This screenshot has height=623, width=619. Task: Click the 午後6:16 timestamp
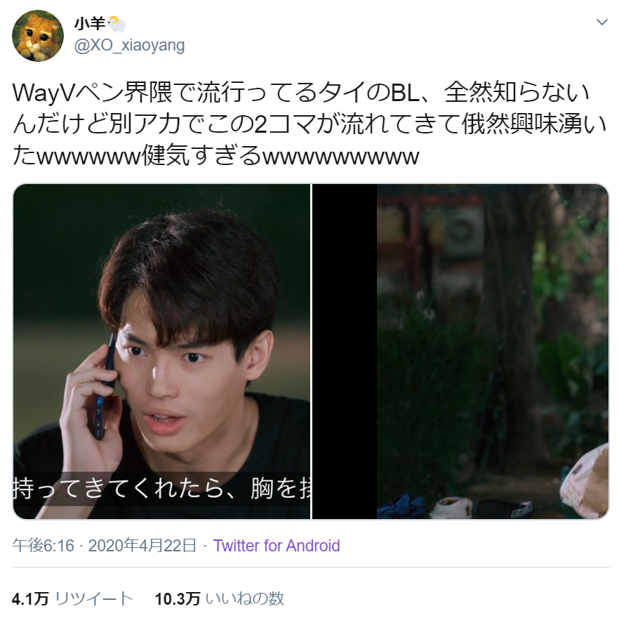click(44, 546)
